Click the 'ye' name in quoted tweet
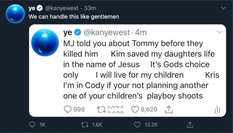Viewport: 233px width, 133px height. click(68, 33)
